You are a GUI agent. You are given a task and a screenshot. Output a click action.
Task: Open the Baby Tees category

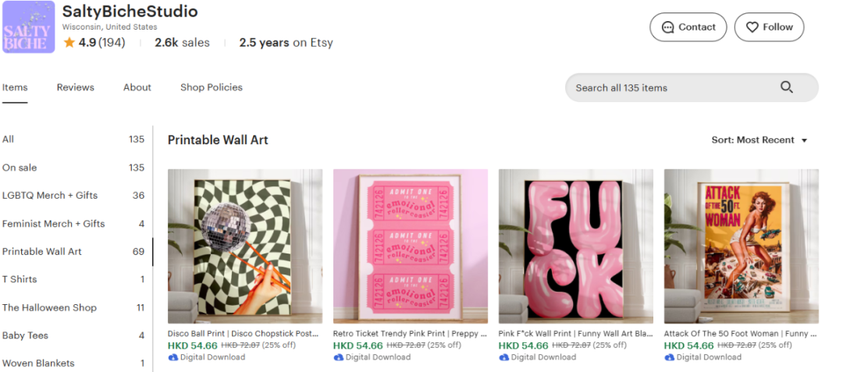(x=25, y=336)
